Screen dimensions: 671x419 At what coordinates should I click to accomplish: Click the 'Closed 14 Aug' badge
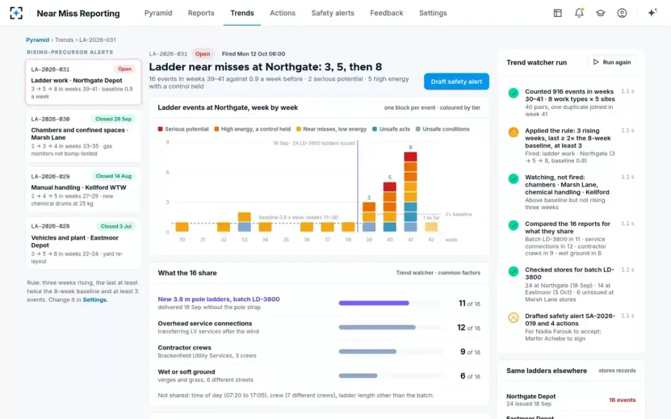(114, 176)
